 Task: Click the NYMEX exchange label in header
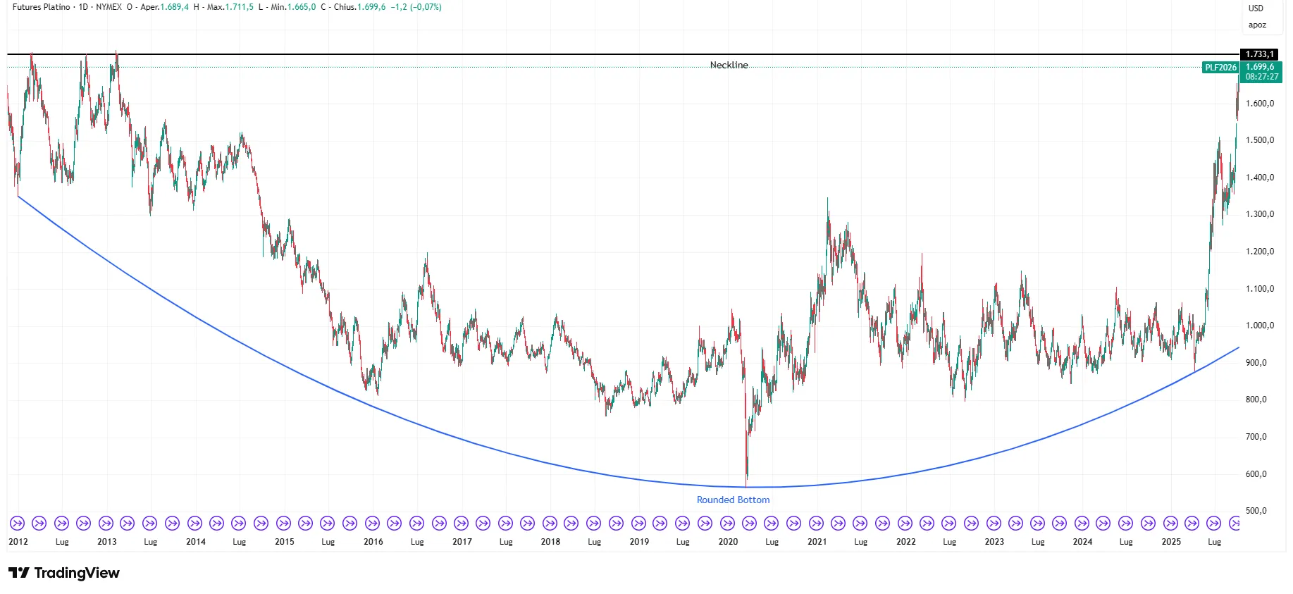pyautogui.click(x=109, y=7)
